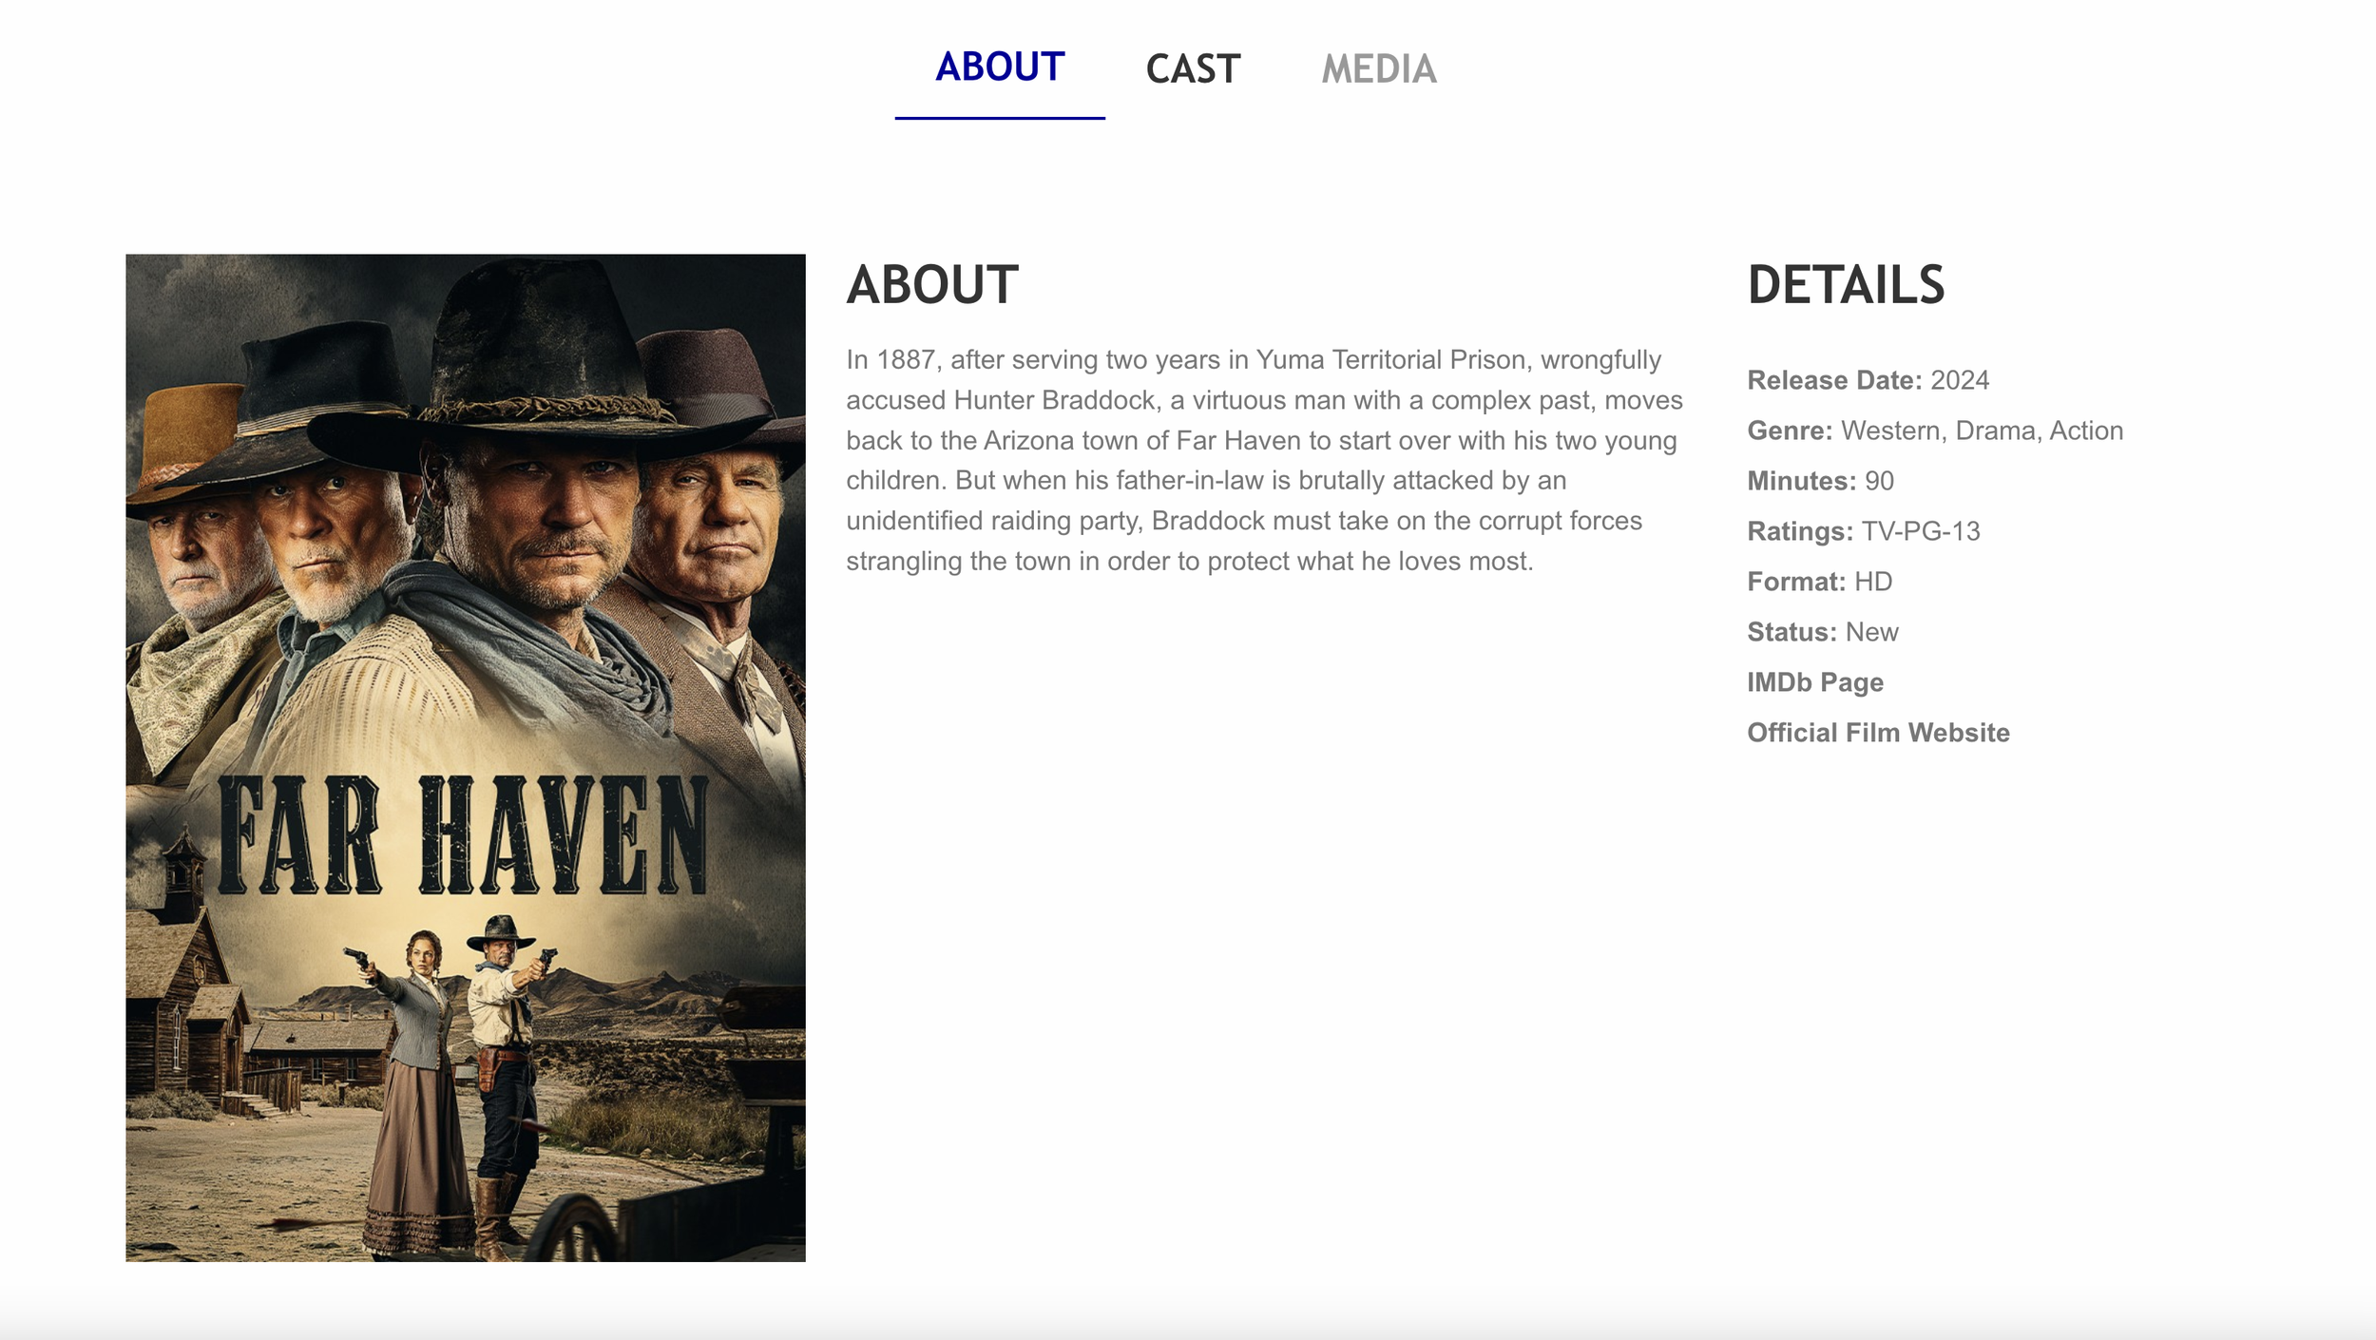This screenshot has height=1340, width=2376.
Task: Click the Status New entry
Action: [x=1822, y=632]
